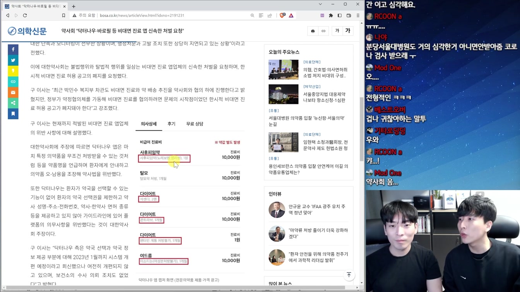This screenshot has height=292, width=520.
Task: Click the zoom magnifier icon in address bar
Action: pos(252,15)
